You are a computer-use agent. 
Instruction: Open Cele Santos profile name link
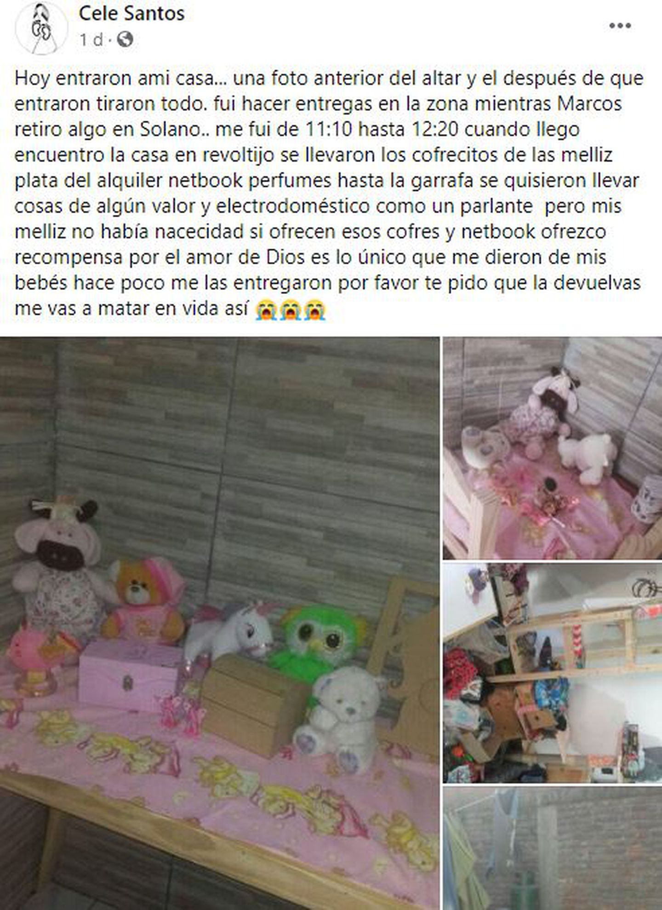click(x=131, y=13)
